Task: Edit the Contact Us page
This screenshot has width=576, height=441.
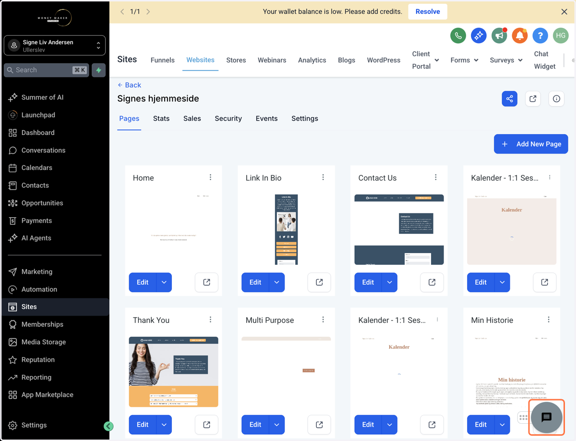Action: 368,282
